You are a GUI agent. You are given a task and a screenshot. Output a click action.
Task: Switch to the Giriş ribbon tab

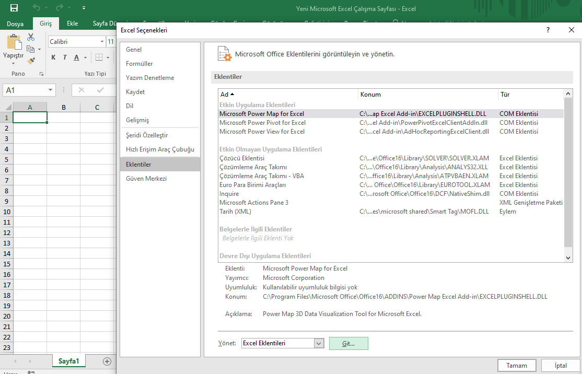[x=45, y=24]
